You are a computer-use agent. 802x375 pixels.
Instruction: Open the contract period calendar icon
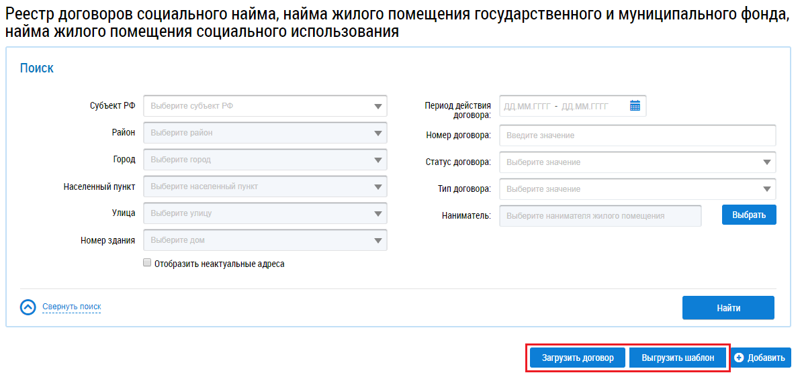[x=635, y=106]
